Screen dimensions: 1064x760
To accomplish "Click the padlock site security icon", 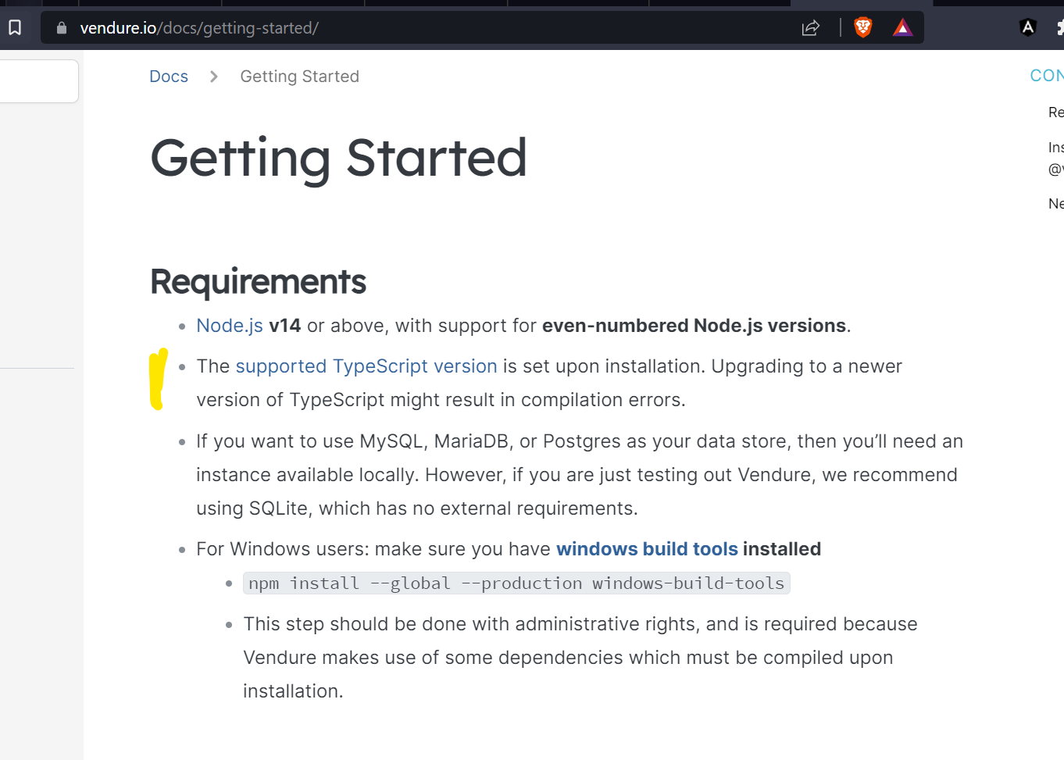I will (x=61, y=27).
